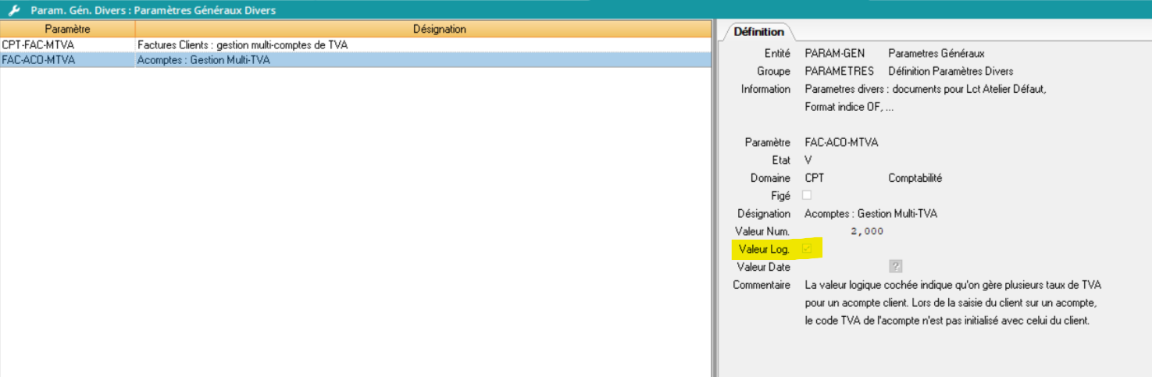Click the Désignation field in the Définition panel
The width and height of the screenshot is (1152, 377).
[x=870, y=214]
